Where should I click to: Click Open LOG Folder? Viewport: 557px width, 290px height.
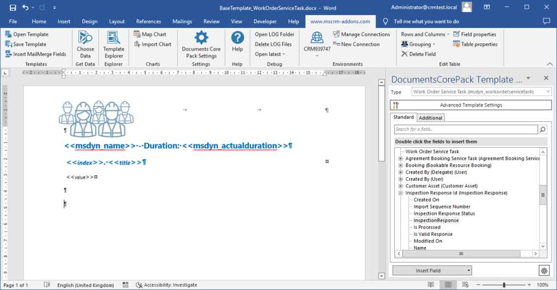[275, 34]
